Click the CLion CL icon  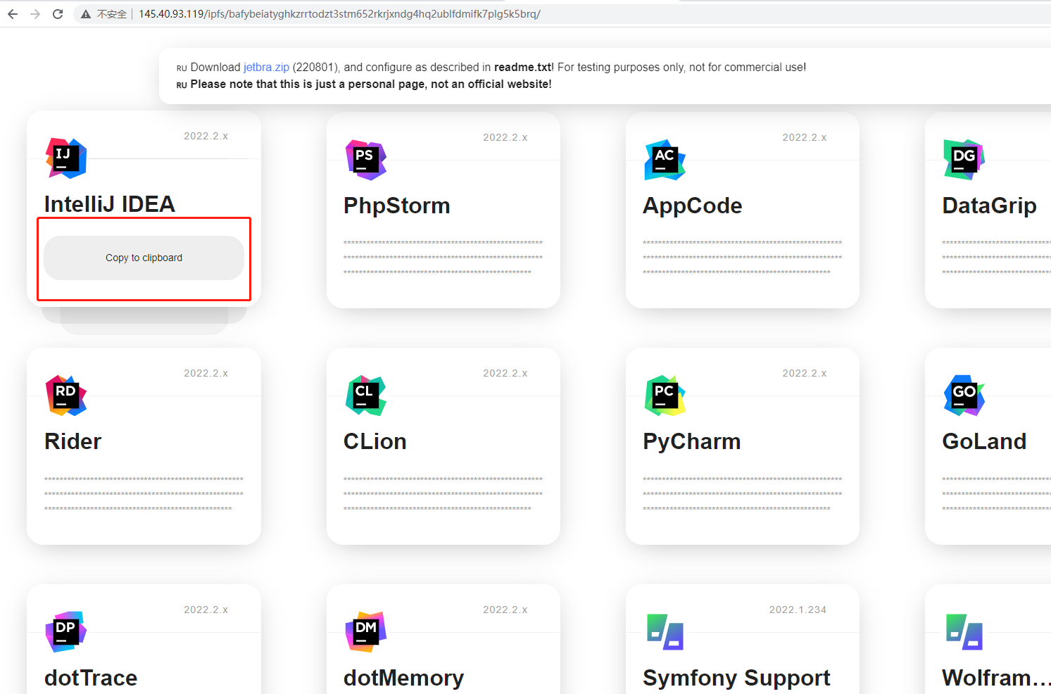(366, 396)
